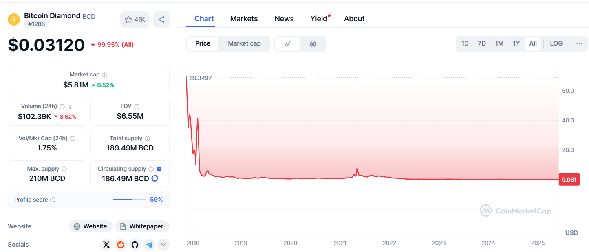Click the $102.39K volume value
The height and width of the screenshot is (252, 589).
click(35, 117)
